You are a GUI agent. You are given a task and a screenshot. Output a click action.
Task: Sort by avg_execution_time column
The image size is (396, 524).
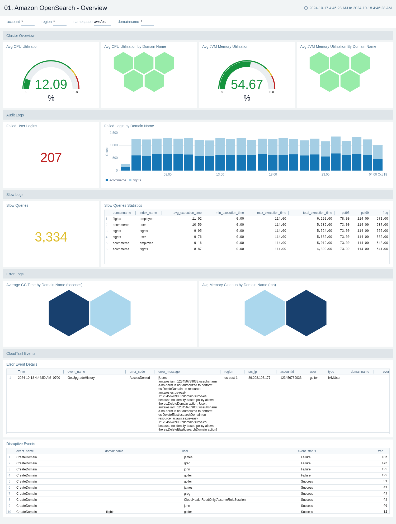click(187, 213)
